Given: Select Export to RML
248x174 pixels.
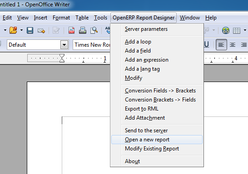Looking at the screenshot, I should [x=157, y=109].
